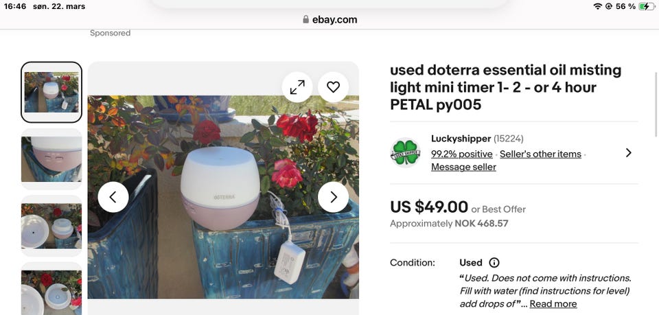Tap the ebay.com address bar
Image resolution: width=659 pixels, height=315 pixels.
[329, 20]
